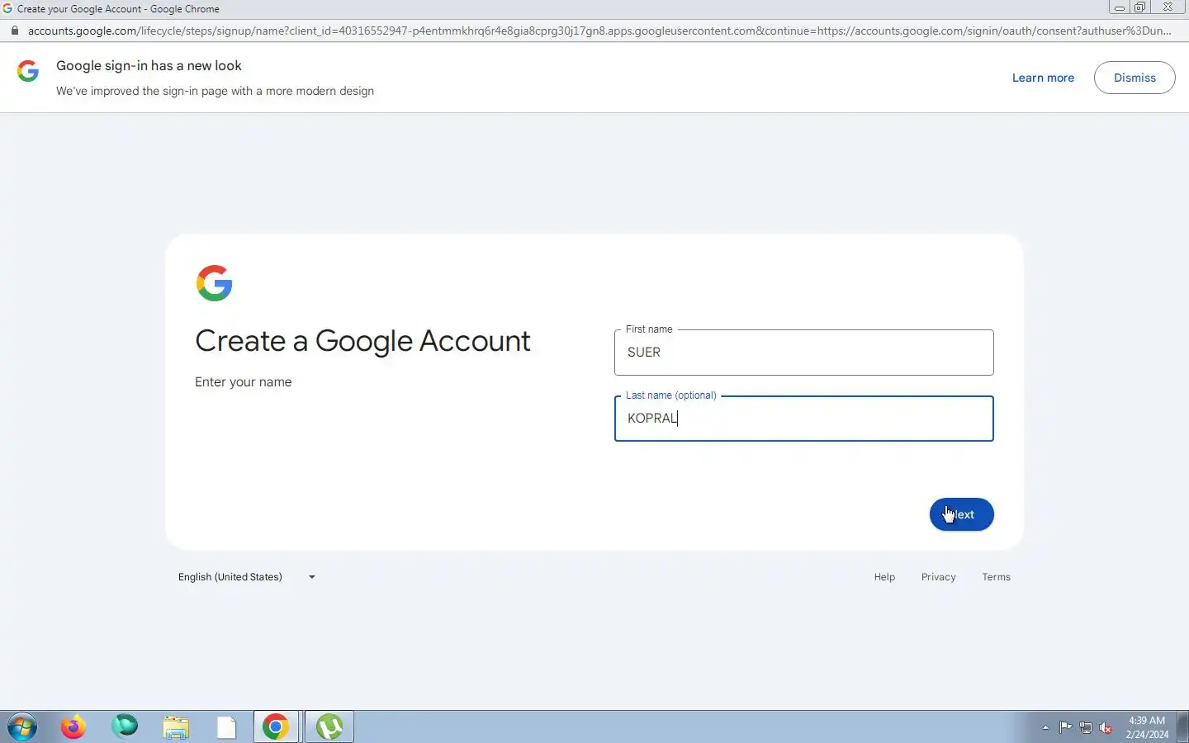Screen dimensions: 1189x743
Task: Open the blank document taskbar icon
Action: [226, 727]
